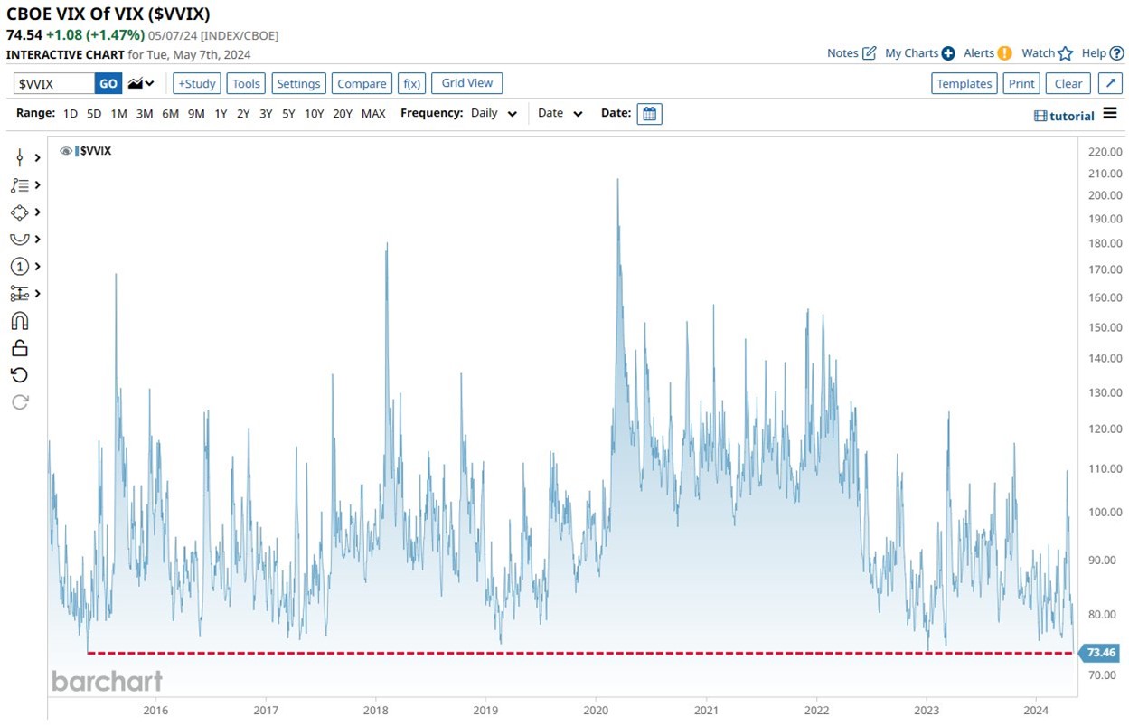Click the Alerts exclamation icon
This screenshot has height=726, width=1129.
[x=1005, y=53]
